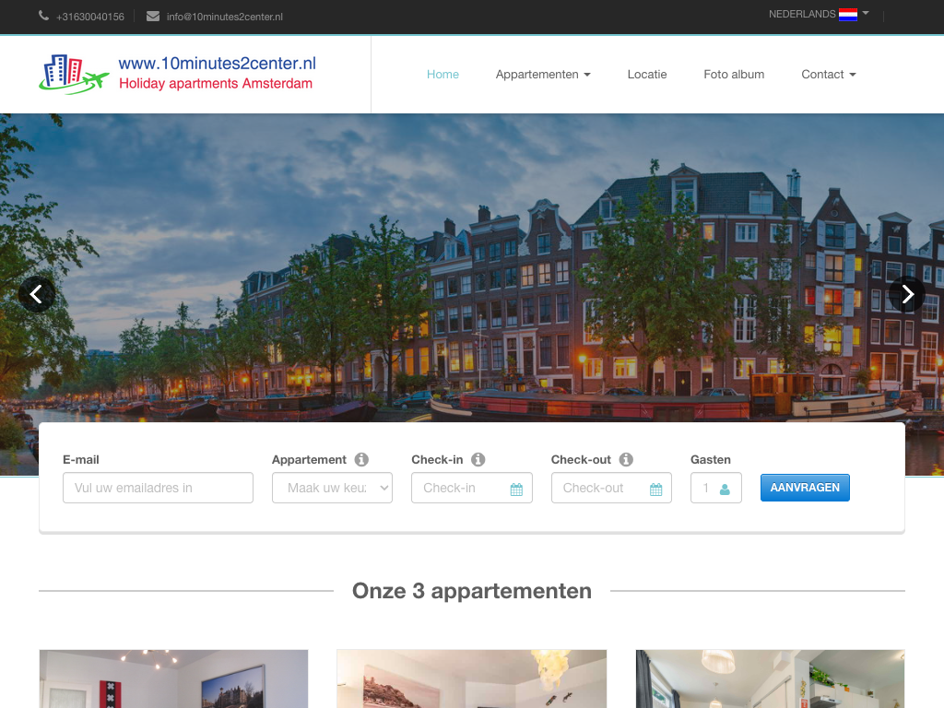Click info icon next to Check-in label
944x708 pixels.
[478, 459]
